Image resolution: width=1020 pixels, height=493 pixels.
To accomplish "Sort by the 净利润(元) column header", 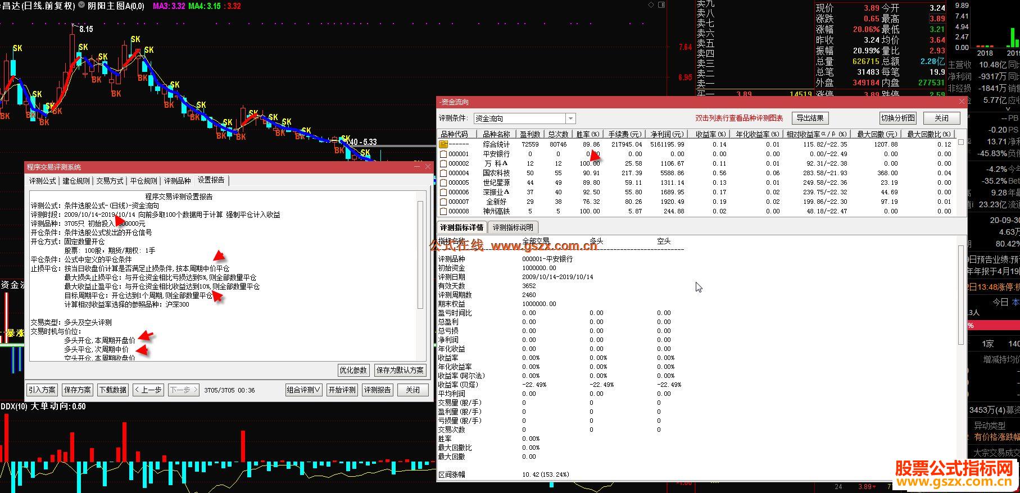I will point(667,134).
